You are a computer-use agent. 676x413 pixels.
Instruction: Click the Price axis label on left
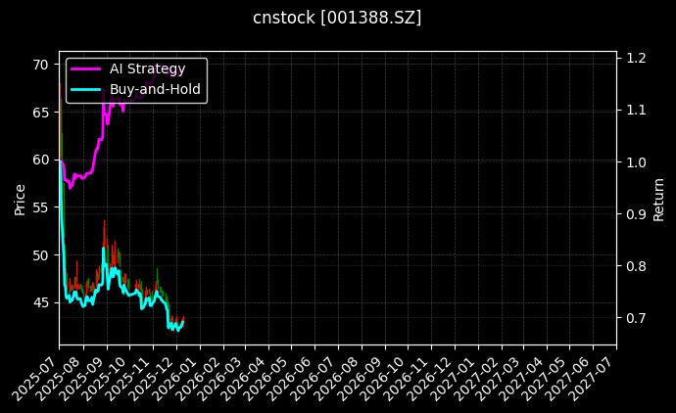[x=21, y=198]
